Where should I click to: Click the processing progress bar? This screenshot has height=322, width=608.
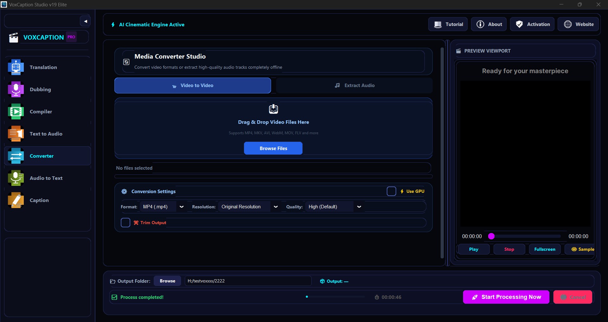point(335,297)
